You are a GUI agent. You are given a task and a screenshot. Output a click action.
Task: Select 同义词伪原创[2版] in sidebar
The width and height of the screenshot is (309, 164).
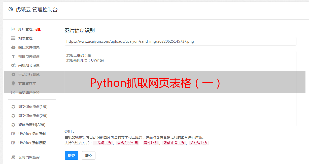point(33,116)
